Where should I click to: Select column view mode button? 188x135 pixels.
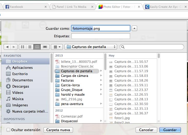37,47
